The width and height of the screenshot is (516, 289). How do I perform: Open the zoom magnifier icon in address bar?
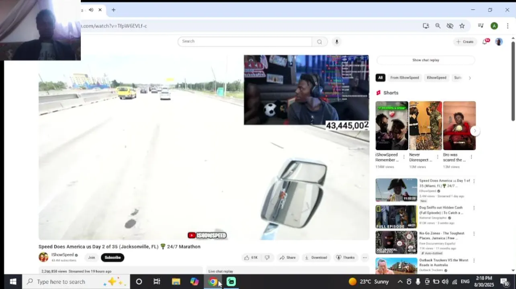(438, 26)
